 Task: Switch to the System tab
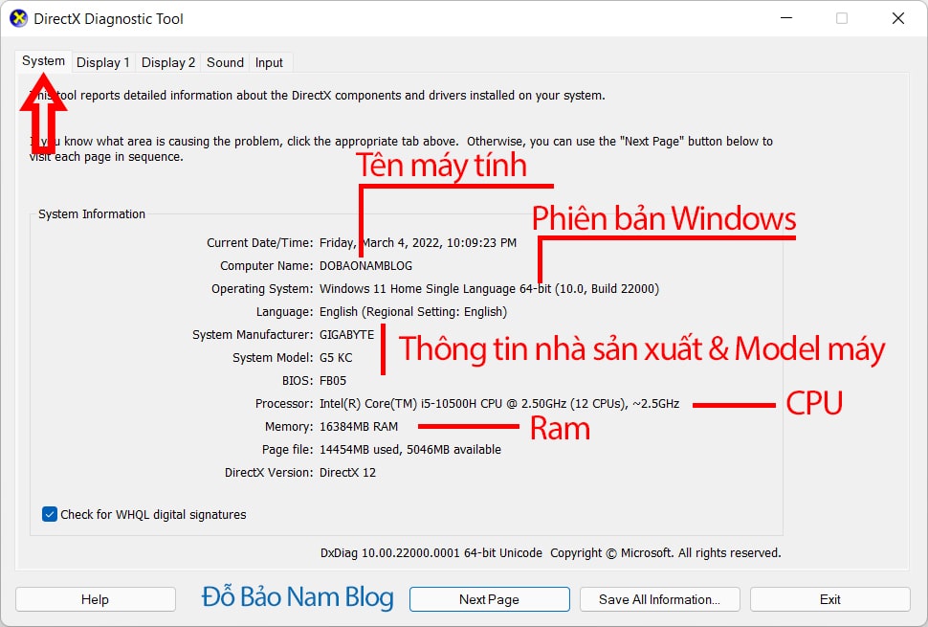pyautogui.click(x=43, y=61)
